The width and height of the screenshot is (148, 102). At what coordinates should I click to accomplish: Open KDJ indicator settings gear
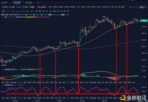tap(14, 85)
